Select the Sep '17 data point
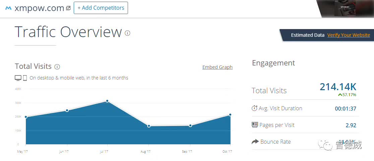Image resolution: width=374 pixels, height=161 pixels. tap(190, 126)
